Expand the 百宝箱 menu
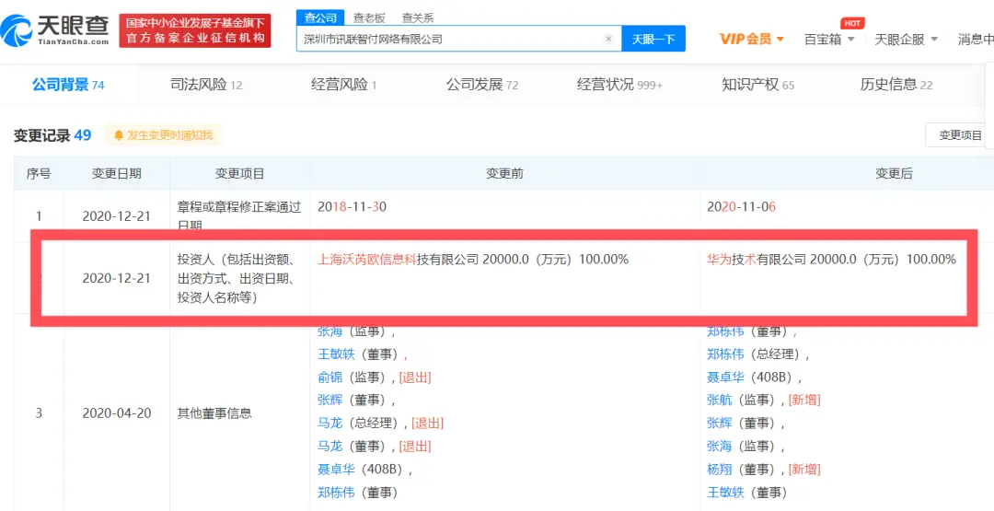The image size is (994, 511). click(x=829, y=39)
